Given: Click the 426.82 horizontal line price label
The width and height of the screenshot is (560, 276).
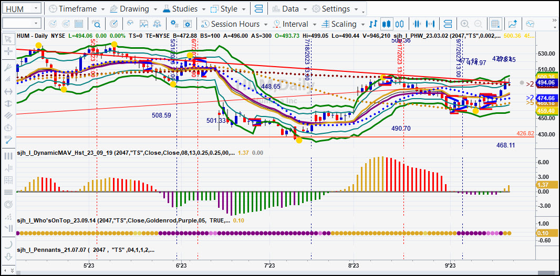Looking at the screenshot, I should click(x=525, y=133).
